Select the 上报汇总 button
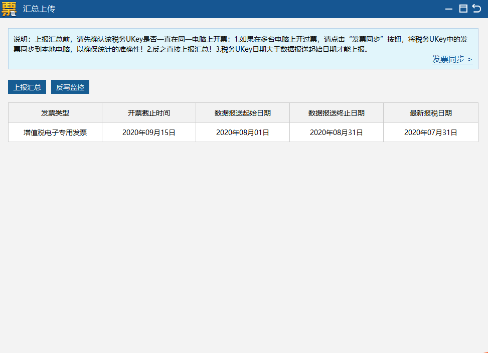This screenshot has width=488, height=353. [x=27, y=86]
